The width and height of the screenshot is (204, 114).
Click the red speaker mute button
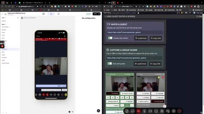(x=139, y=111)
